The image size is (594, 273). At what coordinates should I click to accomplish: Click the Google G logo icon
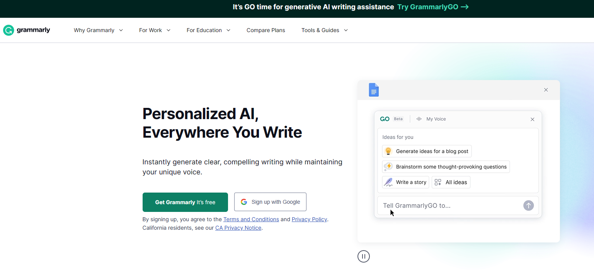coord(244,202)
